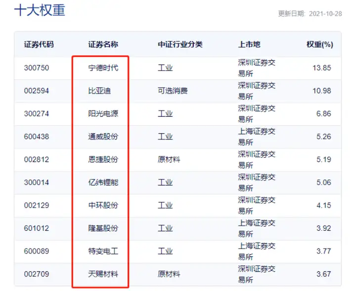The height and width of the screenshot is (291, 356).
Task: Select security code 300750
Action: tap(37, 68)
